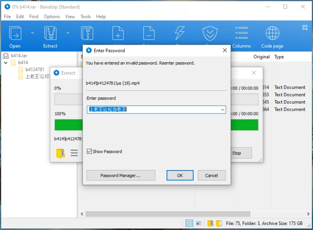Select the b4124781 folder in the tree
This screenshot has height=230, width=313.
35,70
